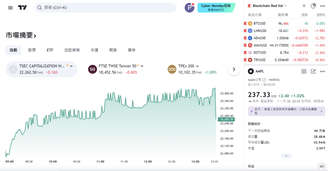Click the 22,400.00 price axis label
Viewport: 328px width, 171px height.
(x=226, y=94)
